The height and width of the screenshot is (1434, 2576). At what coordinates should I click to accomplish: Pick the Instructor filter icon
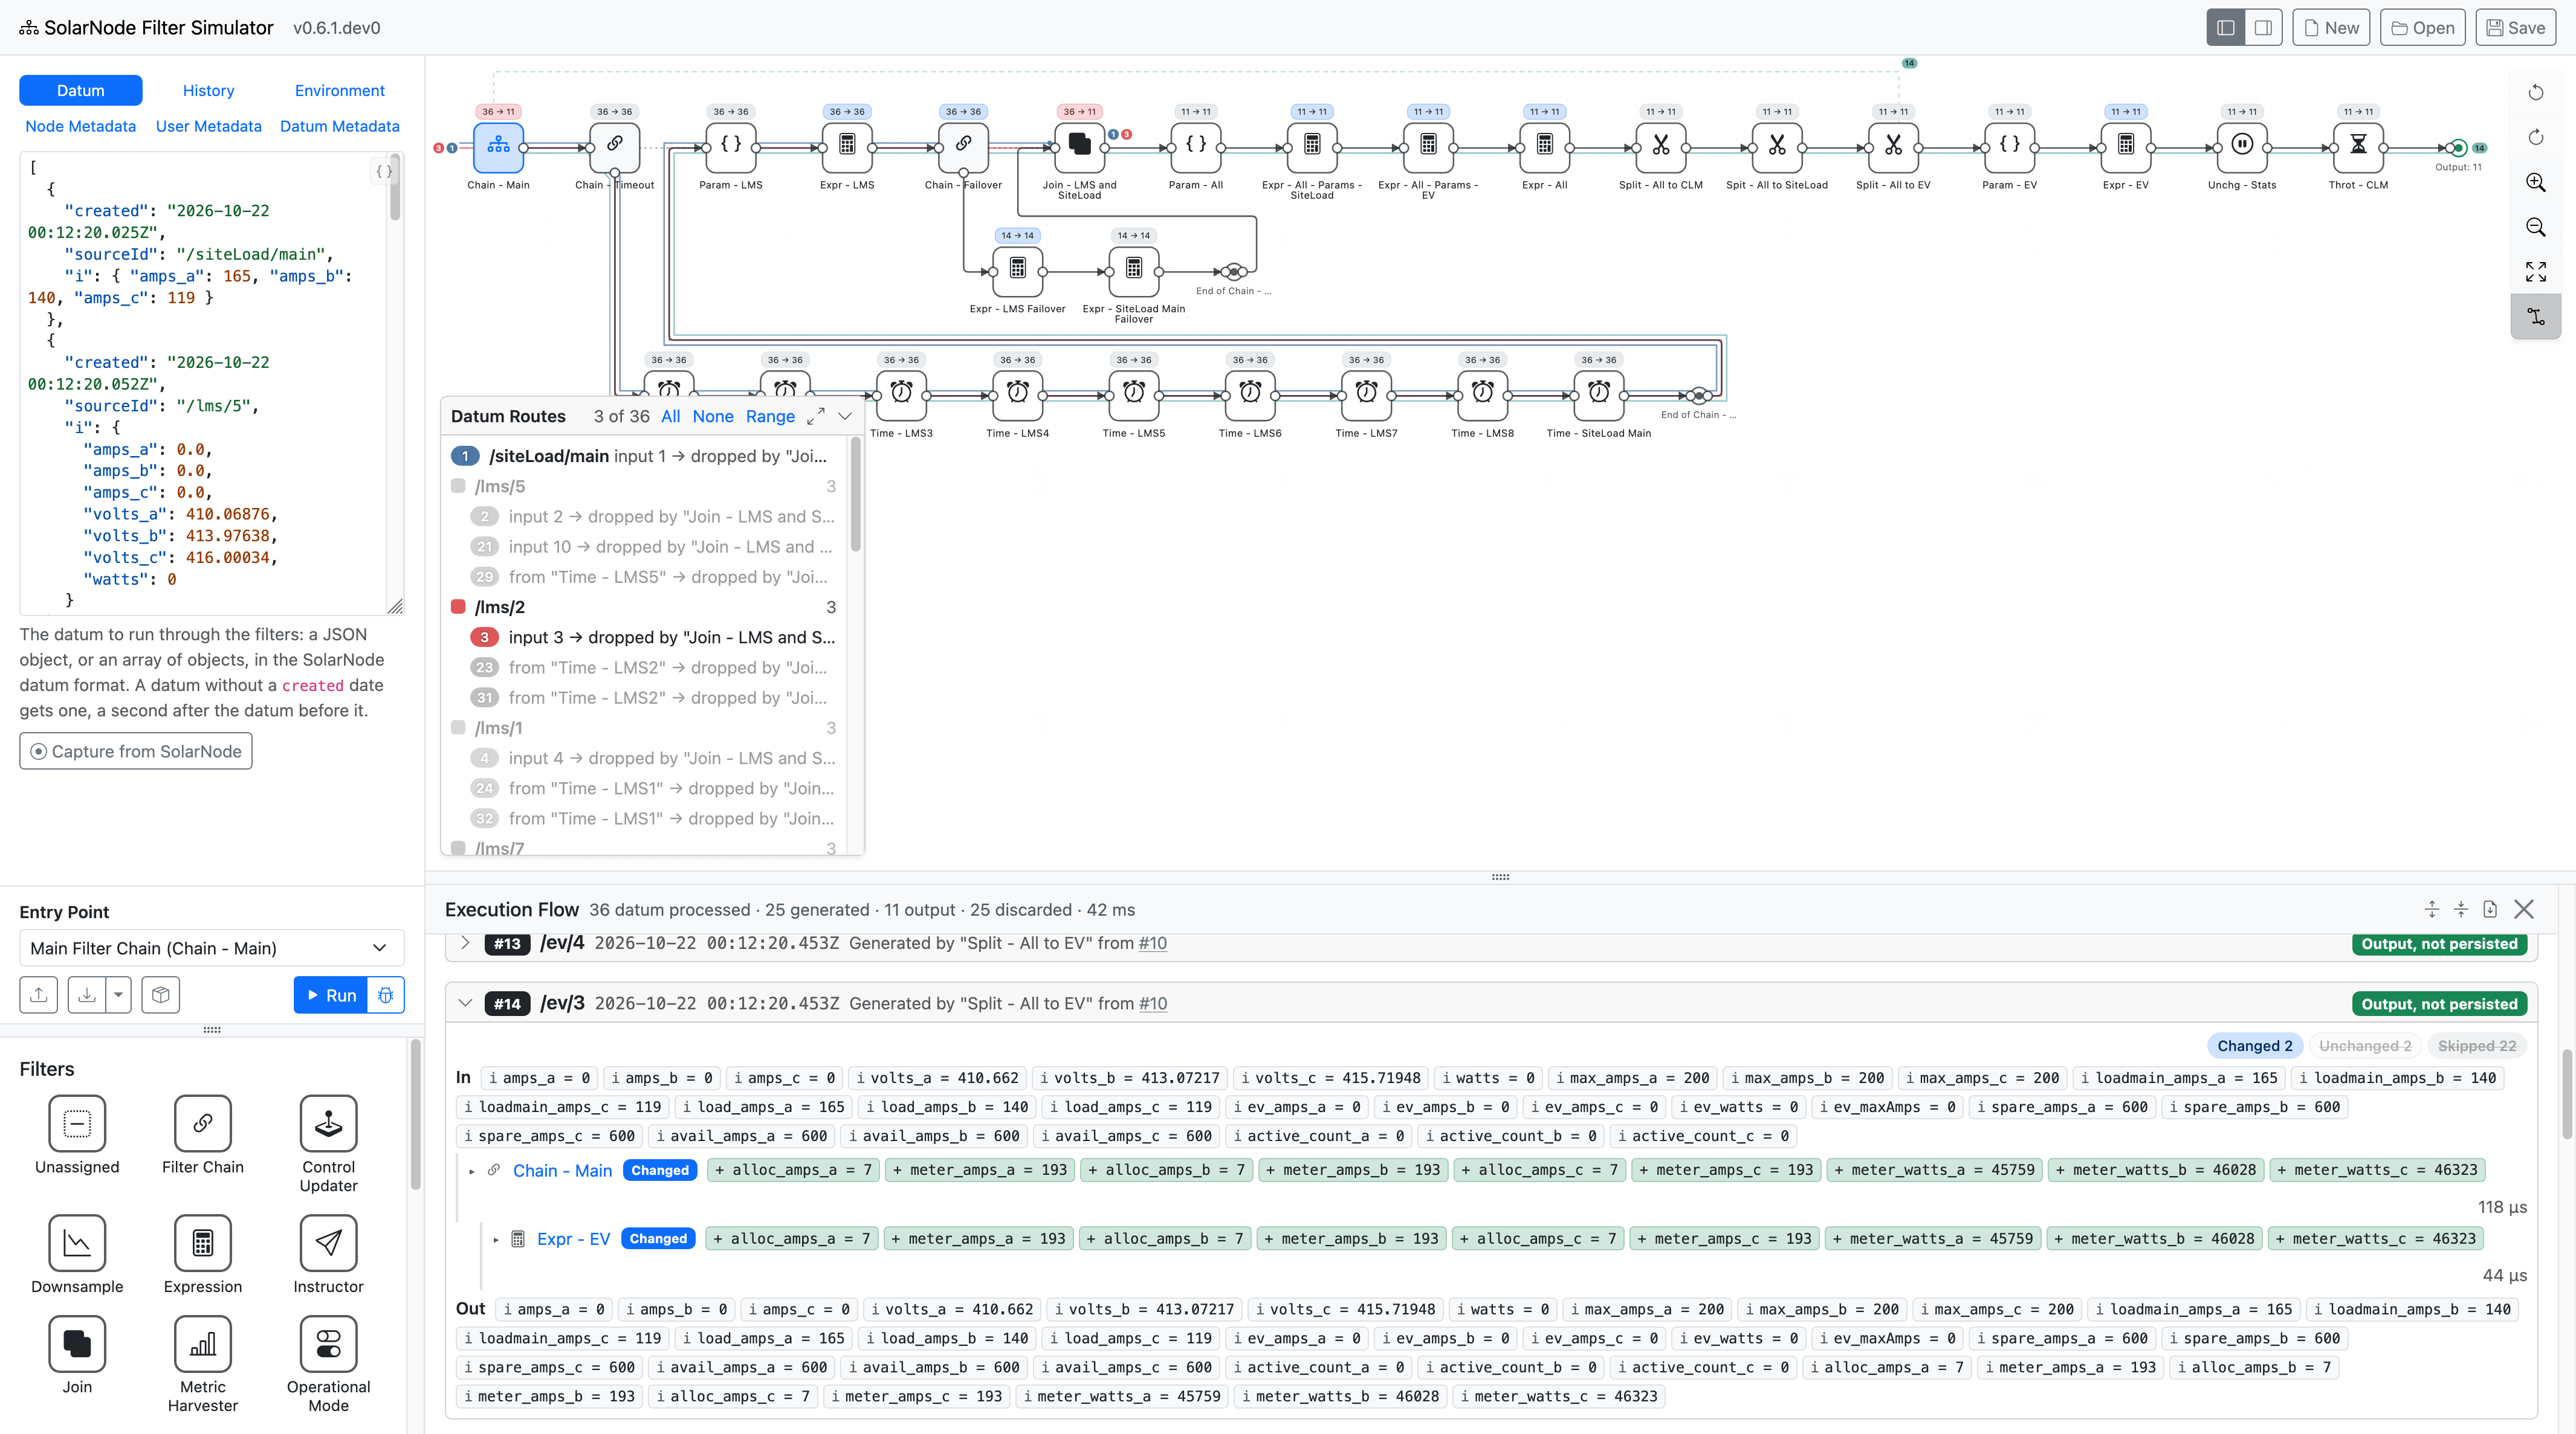(x=328, y=1243)
